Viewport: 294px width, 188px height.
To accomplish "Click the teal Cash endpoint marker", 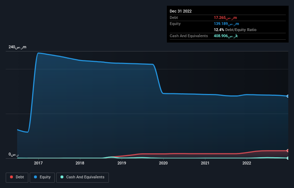I will (x=288, y=158).
